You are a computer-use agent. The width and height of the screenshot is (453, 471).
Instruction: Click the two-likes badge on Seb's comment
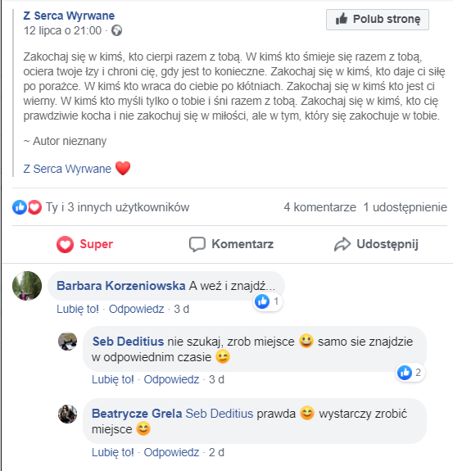coord(410,373)
